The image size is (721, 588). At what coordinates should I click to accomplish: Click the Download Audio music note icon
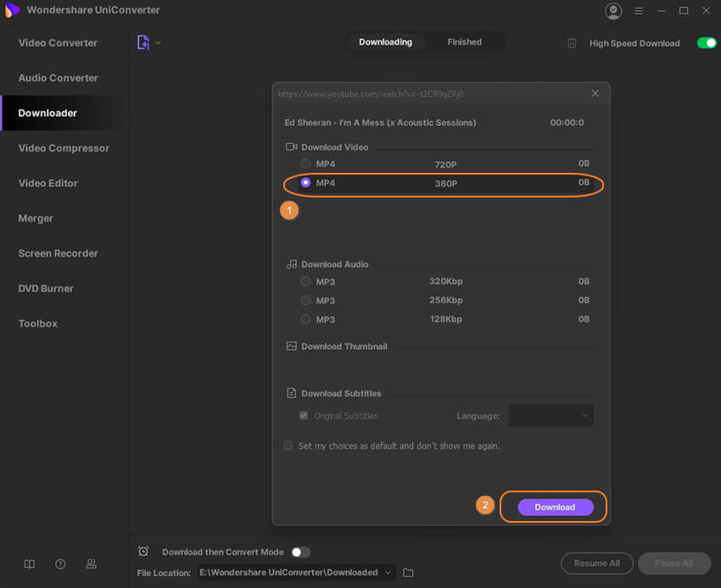pyautogui.click(x=292, y=264)
